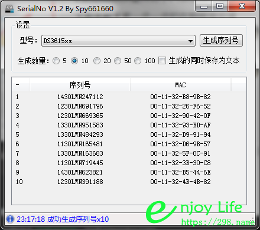Select the 10 quantity radio button
Screen dimensions: 260x230
(x=74, y=61)
